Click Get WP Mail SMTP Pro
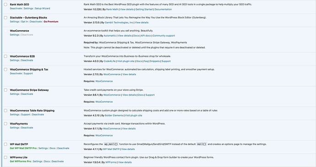Screen dimensions: 316x167 [23, 148]
